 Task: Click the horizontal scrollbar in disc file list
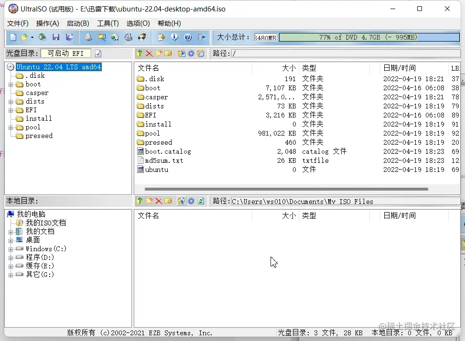pyautogui.click(x=286, y=189)
